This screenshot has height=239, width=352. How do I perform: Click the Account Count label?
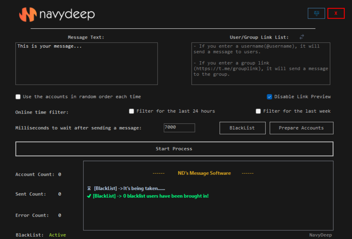(35, 175)
